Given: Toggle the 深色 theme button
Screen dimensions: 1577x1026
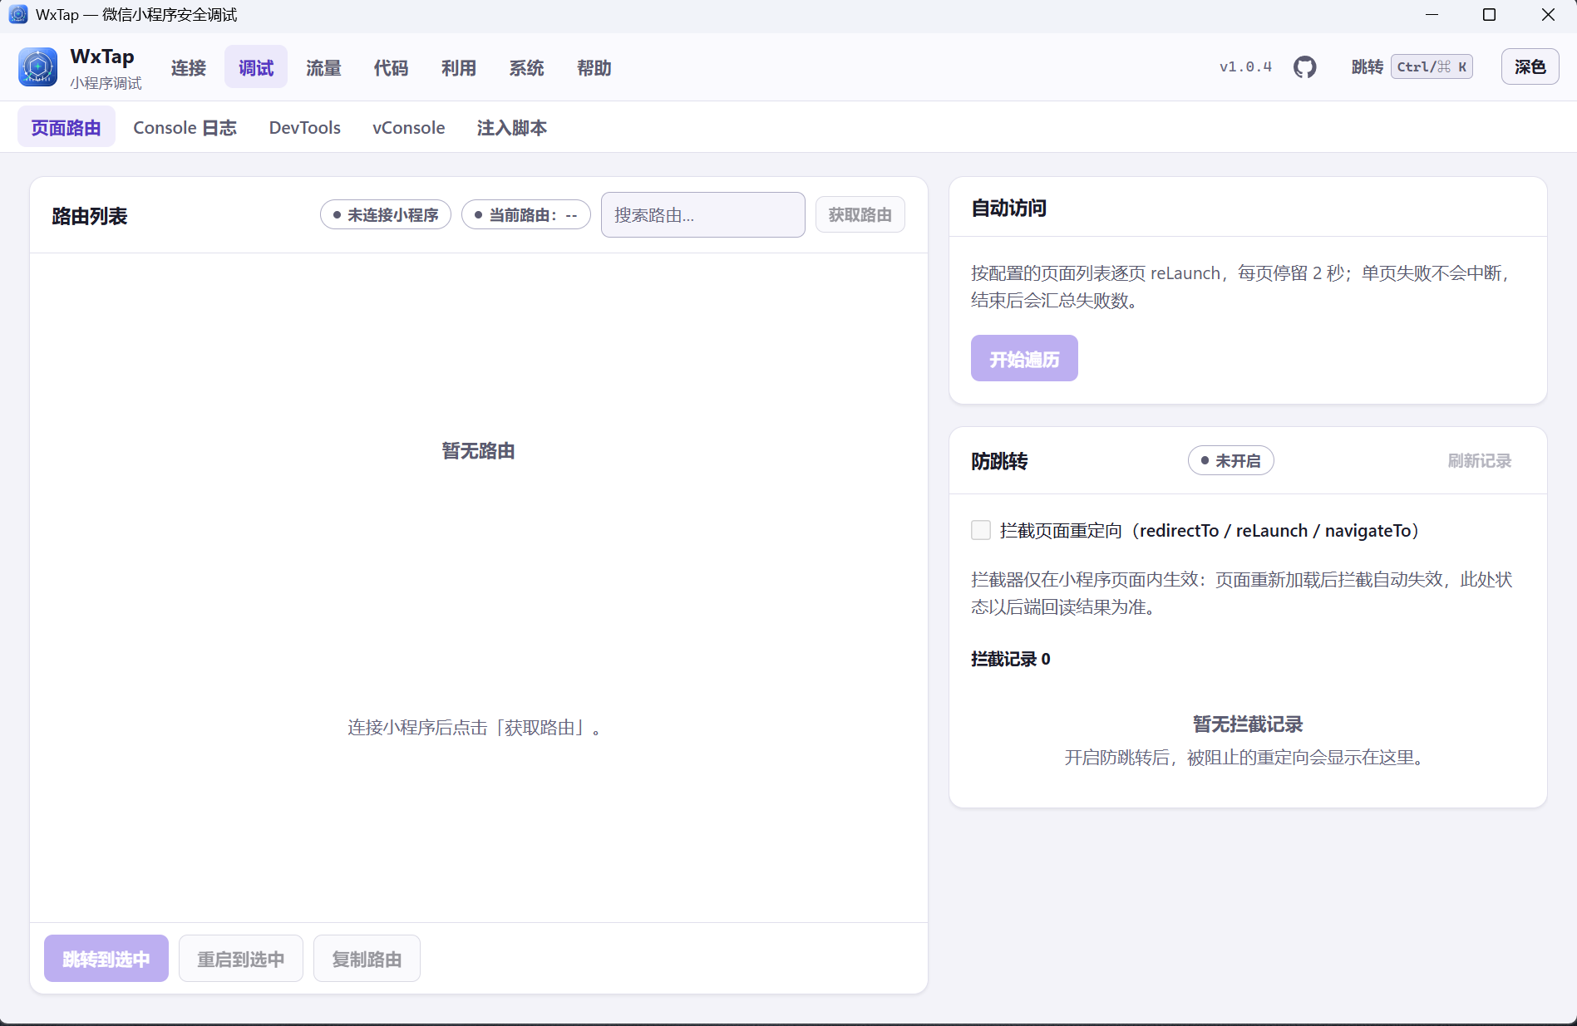Looking at the screenshot, I should tap(1530, 66).
